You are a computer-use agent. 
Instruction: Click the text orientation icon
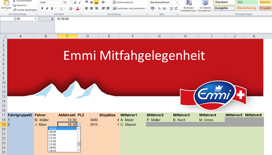(103, 2)
